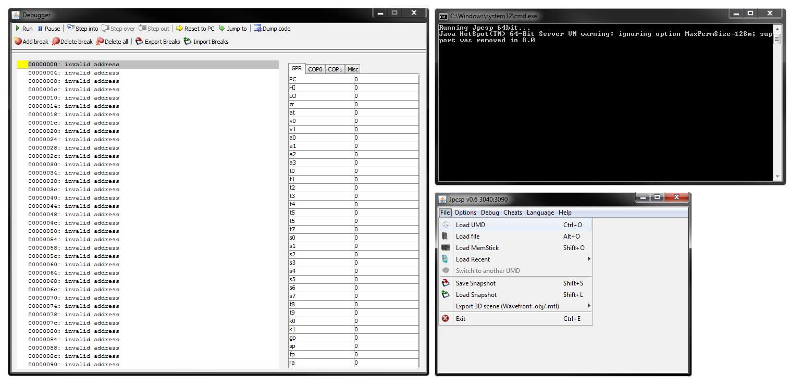Click the Jump to toolbar button

click(x=232, y=29)
